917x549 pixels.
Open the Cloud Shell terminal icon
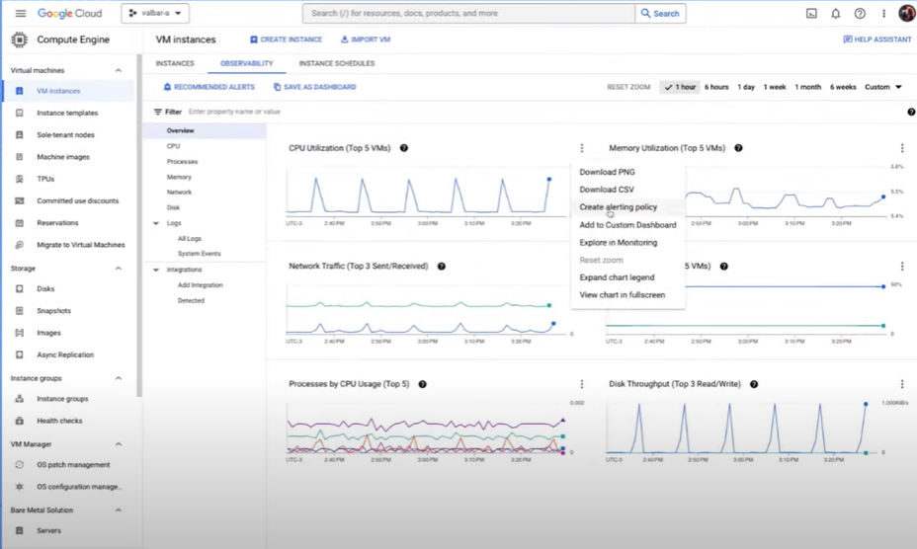pyautogui.click(x=811, y=14)
